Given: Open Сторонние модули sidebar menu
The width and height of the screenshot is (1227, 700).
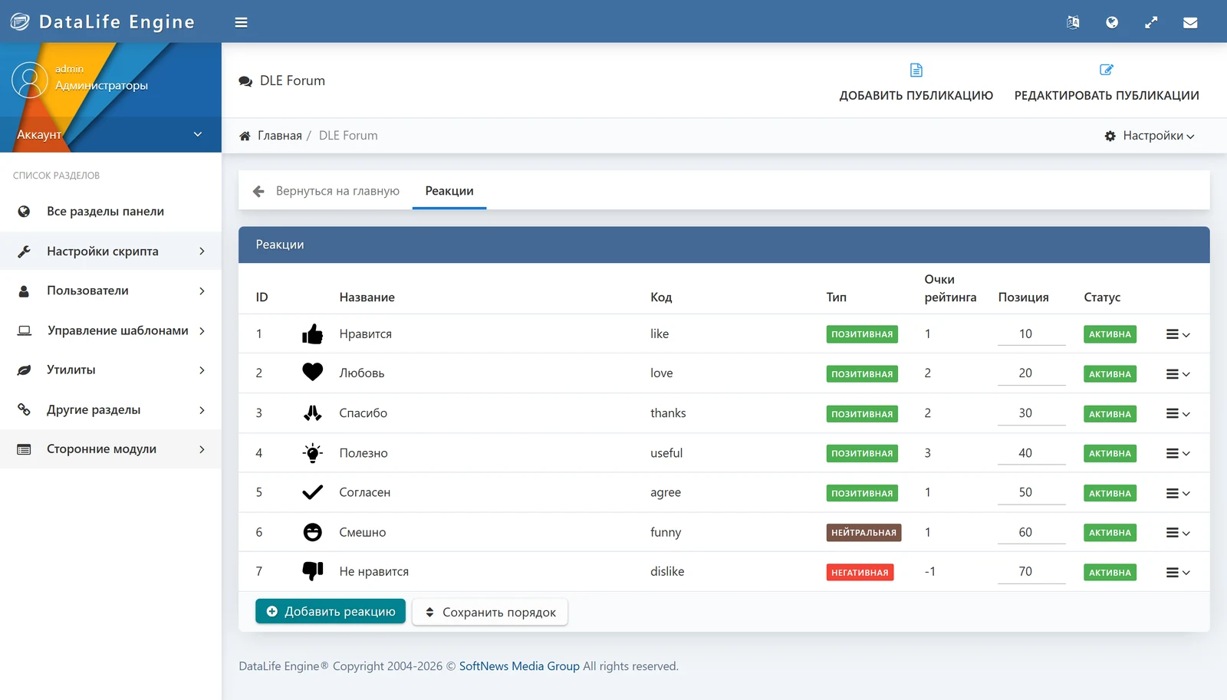Looking at the screenshot, I should click(110, 449).
